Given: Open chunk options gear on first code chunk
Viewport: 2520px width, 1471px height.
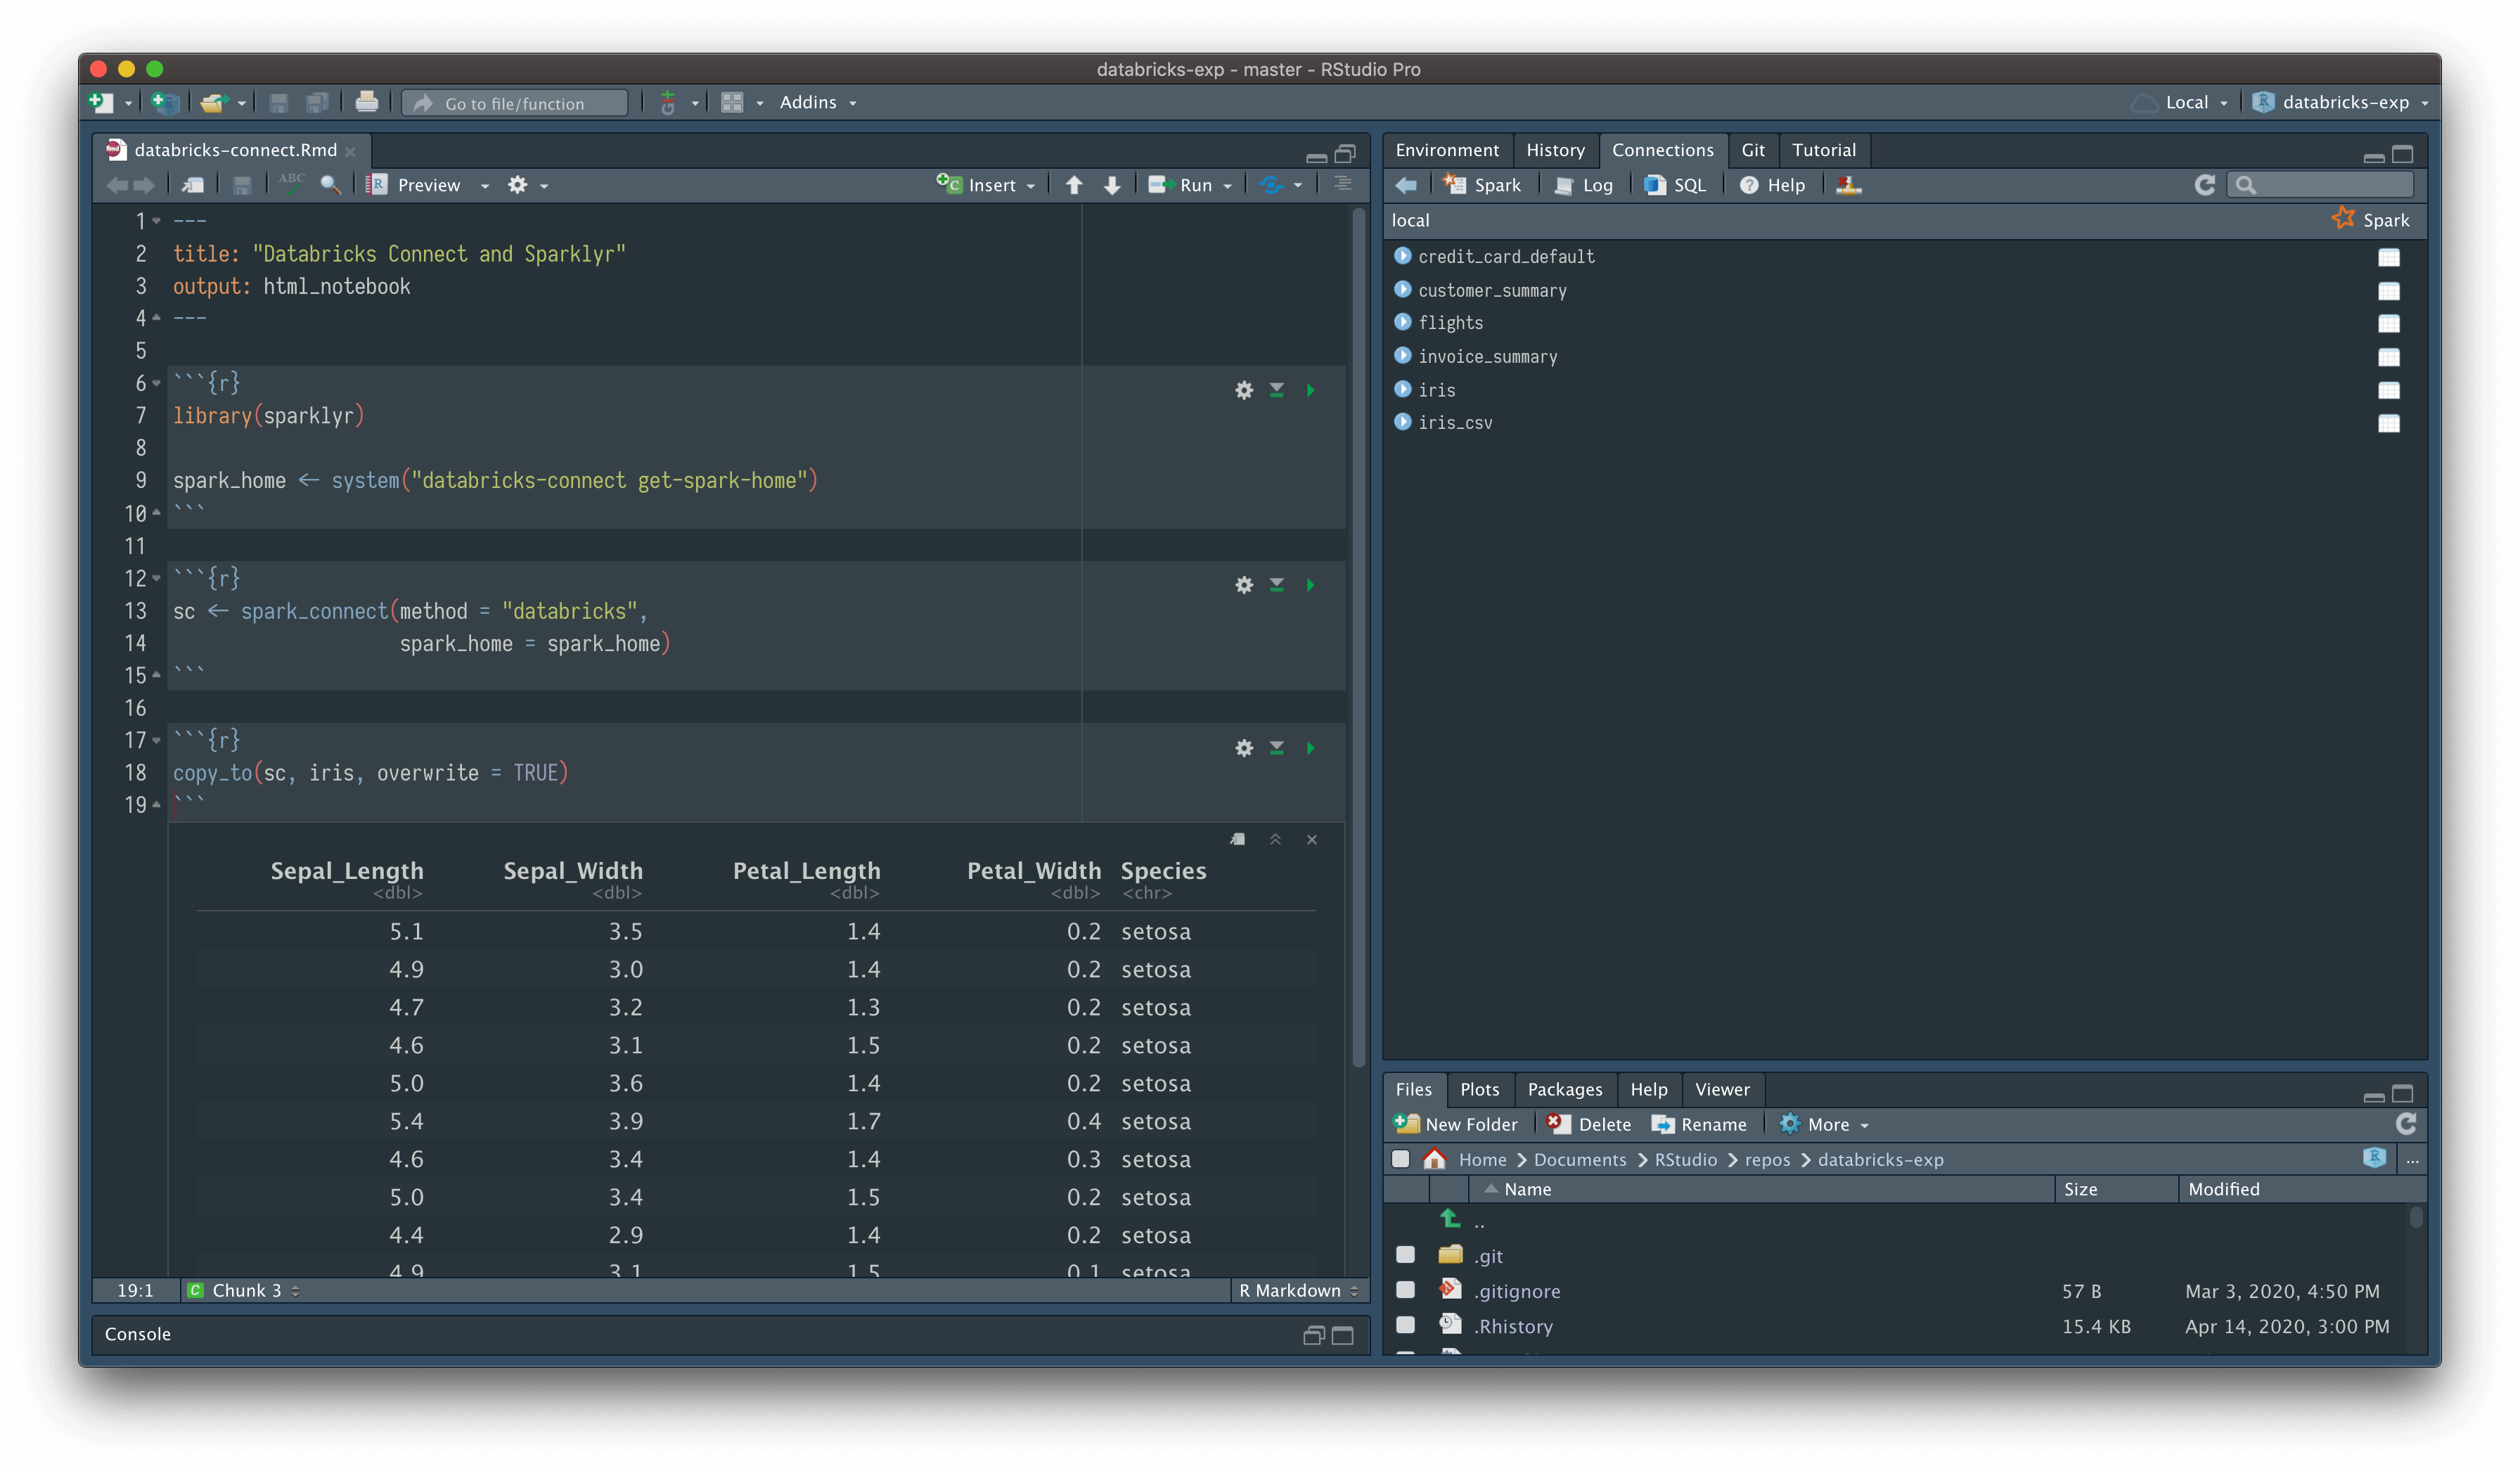Looking at the screenshot, I should [x=1243, y=390].
